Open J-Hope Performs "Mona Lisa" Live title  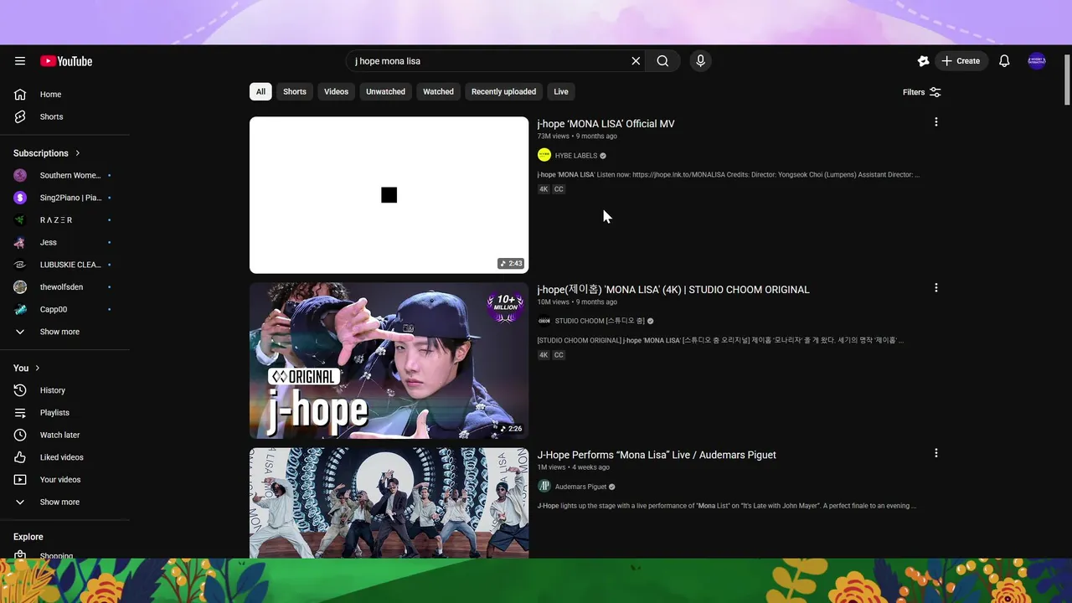pyautogui.click(x=657, y=456)
